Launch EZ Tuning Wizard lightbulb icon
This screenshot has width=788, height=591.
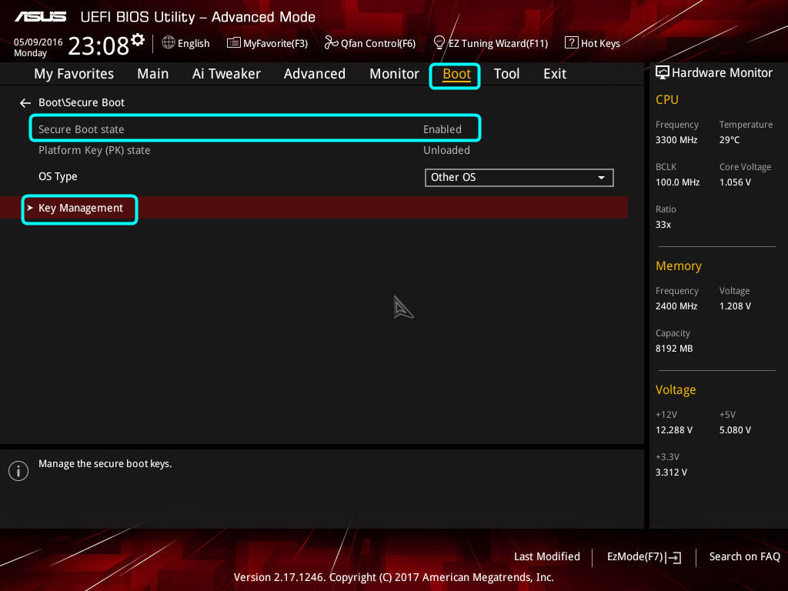pyautogui.click(x=439, y=42)
